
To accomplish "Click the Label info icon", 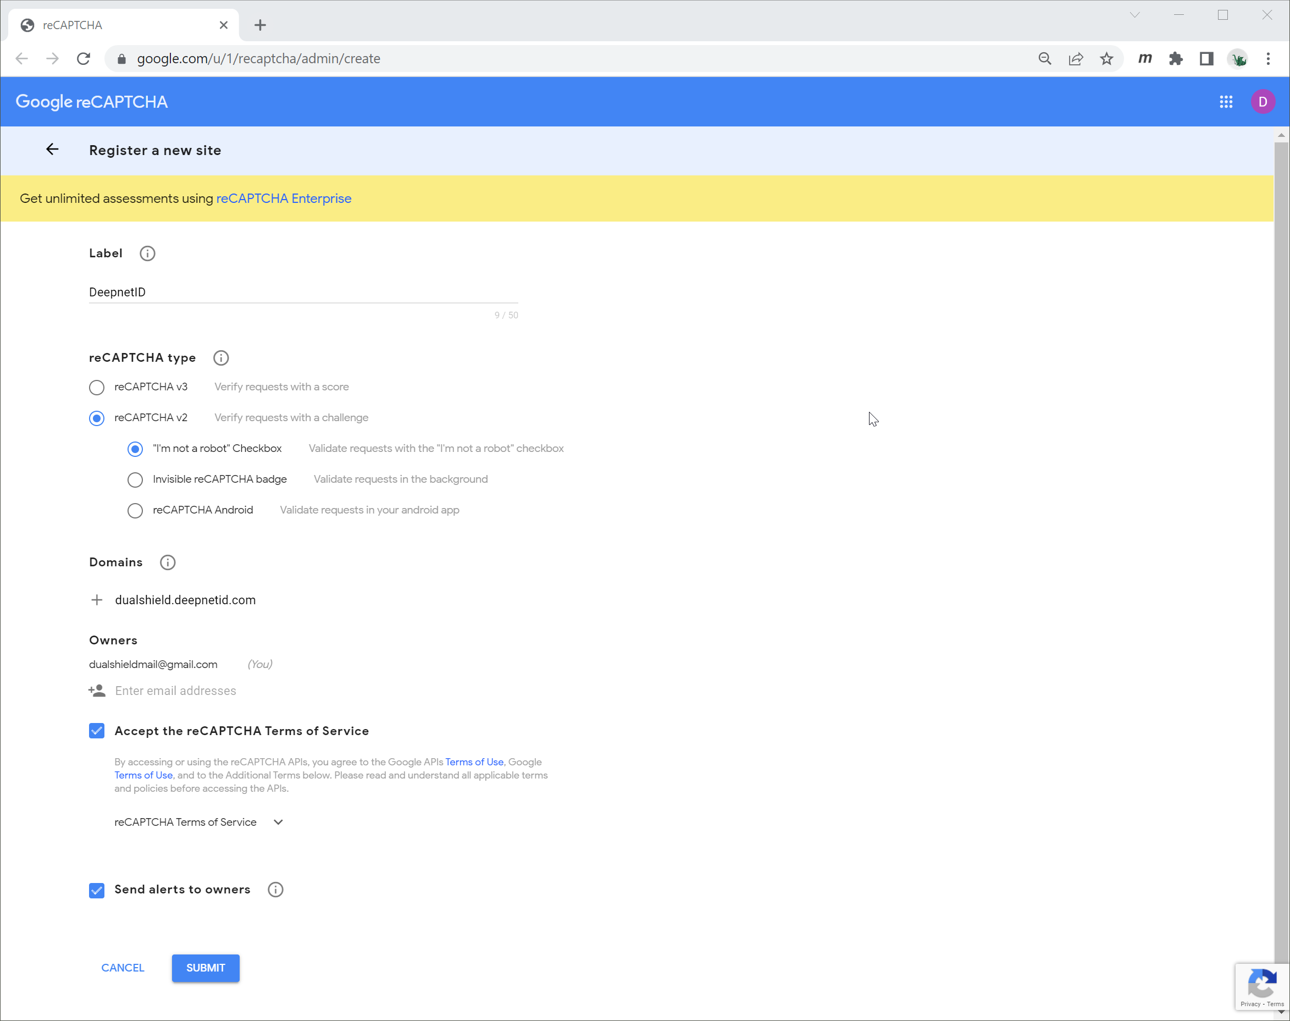I will (147, 253).
